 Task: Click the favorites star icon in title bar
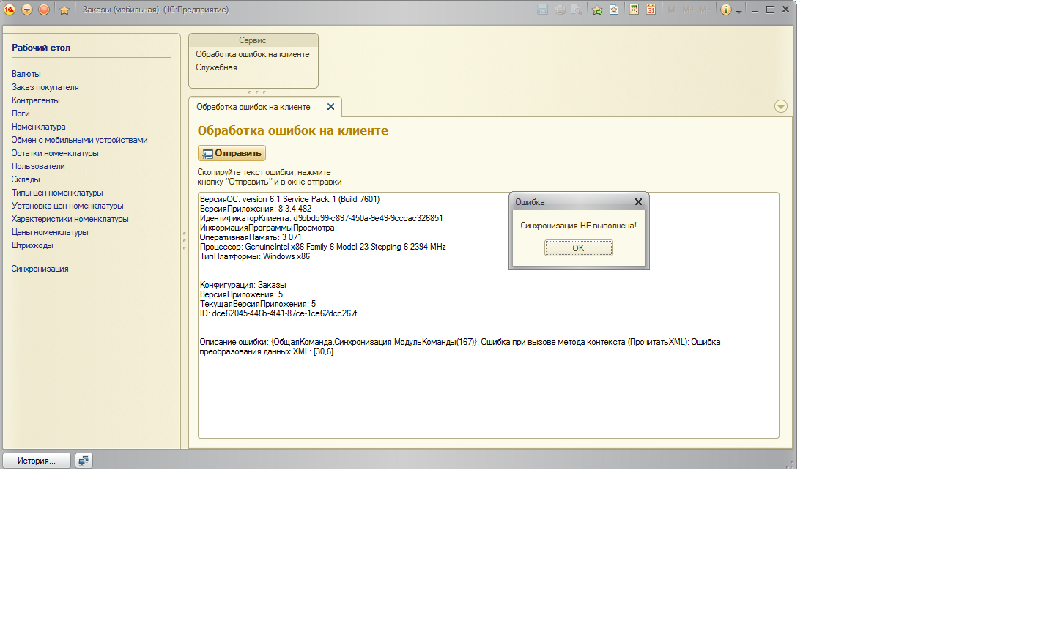(64, 10)
